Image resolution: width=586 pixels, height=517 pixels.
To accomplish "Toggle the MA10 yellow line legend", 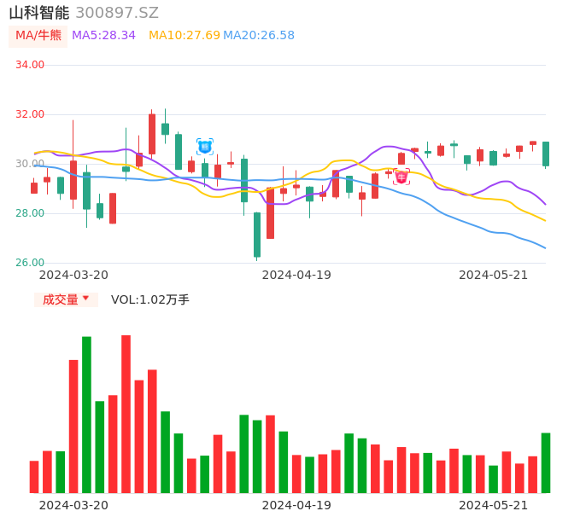I will tap(184, 36).
